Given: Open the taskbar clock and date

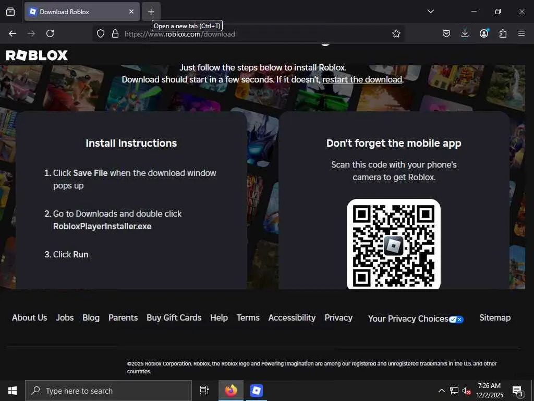Looking at the screenshot, I should [x=489, y=391].
